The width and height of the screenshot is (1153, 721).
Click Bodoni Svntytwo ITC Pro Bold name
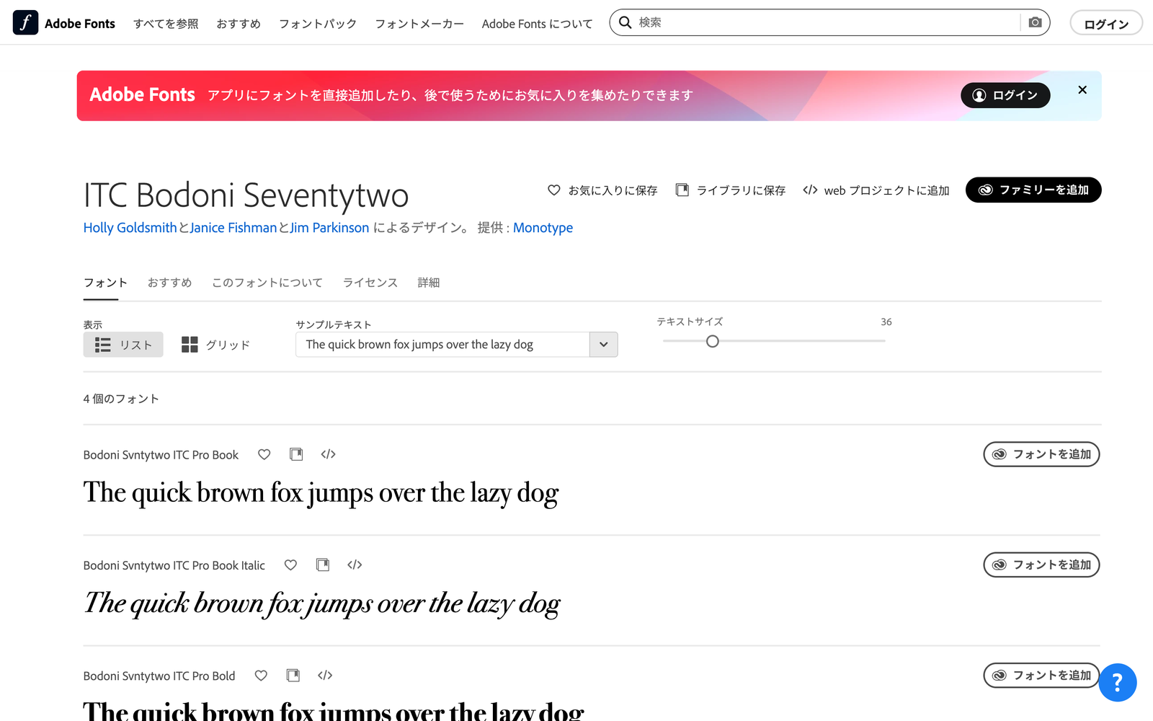click(x=159, y=676)
